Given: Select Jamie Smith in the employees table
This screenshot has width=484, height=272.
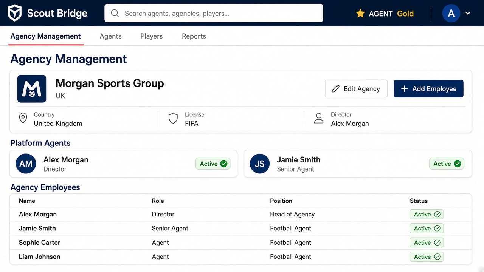Looking at the screenshot, I should pos(37,228).
